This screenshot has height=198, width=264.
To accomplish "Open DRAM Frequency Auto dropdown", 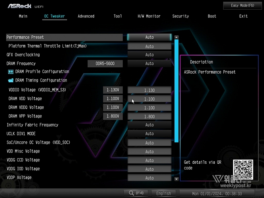I will (x=149, y=64).
